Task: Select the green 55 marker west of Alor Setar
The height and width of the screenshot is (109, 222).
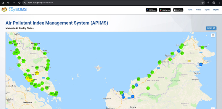Action: pyautogui.click(x=10, y=43)
